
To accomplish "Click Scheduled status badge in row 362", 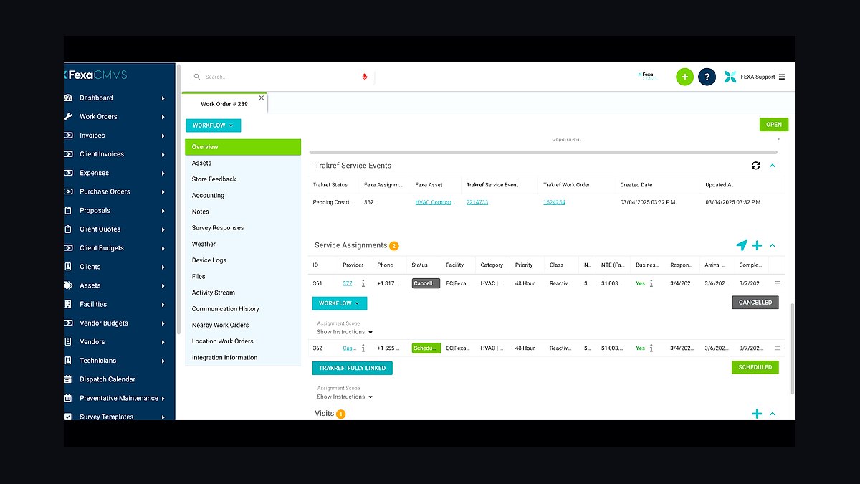I will click(x=426, y=348).
